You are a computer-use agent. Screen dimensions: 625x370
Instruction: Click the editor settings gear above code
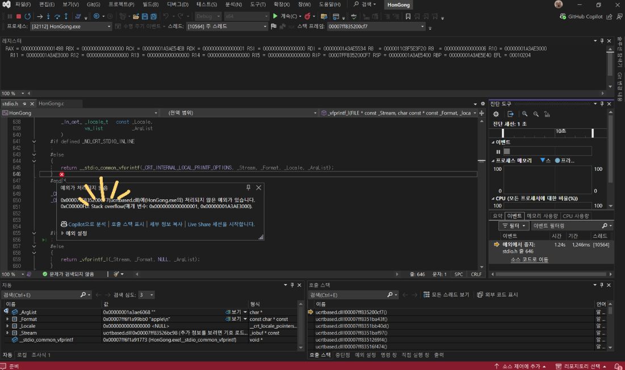[x=483, y=103]
